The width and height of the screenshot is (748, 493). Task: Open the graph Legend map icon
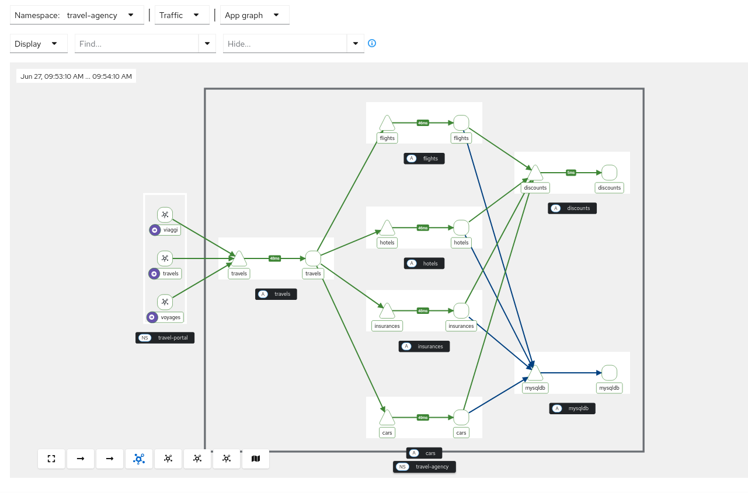pyautogui.click(x=255, y=459)
